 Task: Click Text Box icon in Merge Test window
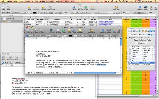58,31
